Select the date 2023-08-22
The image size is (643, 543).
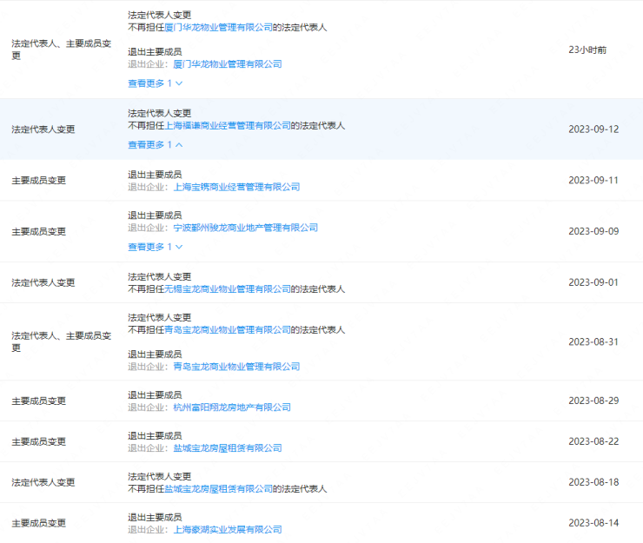[593, 441]
